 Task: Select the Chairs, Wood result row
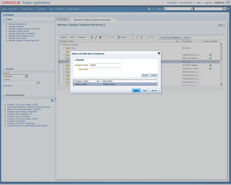click(x=115, y=84)
